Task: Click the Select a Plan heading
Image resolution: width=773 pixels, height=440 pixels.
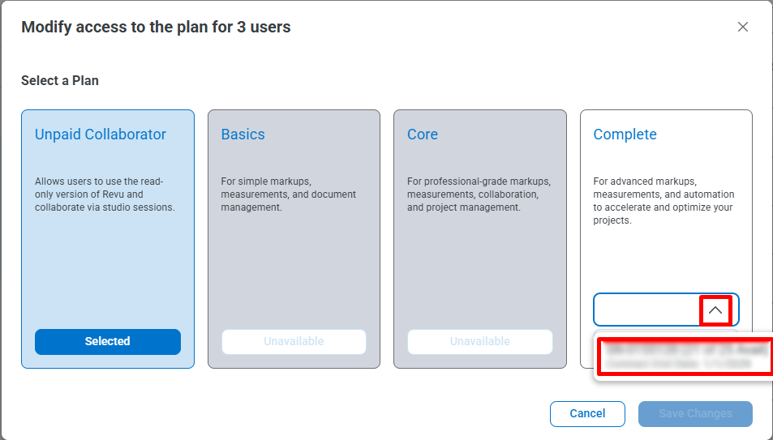Action: [60, 80]
